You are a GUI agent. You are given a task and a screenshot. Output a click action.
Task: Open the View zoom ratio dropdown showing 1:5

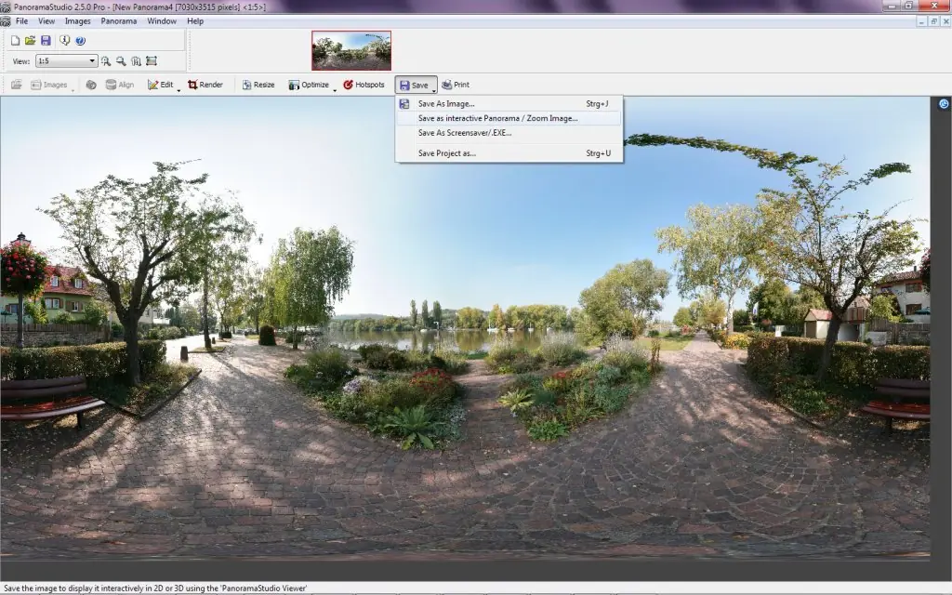[x=66, y=60]
